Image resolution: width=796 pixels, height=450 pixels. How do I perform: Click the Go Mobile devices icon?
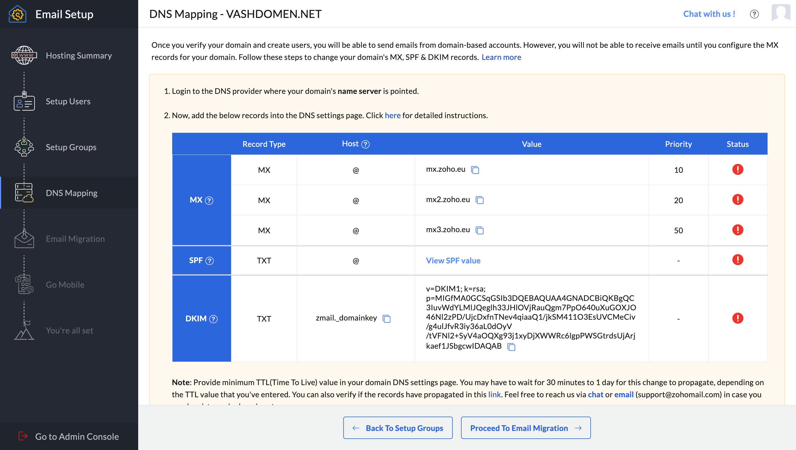coord(24,284)
